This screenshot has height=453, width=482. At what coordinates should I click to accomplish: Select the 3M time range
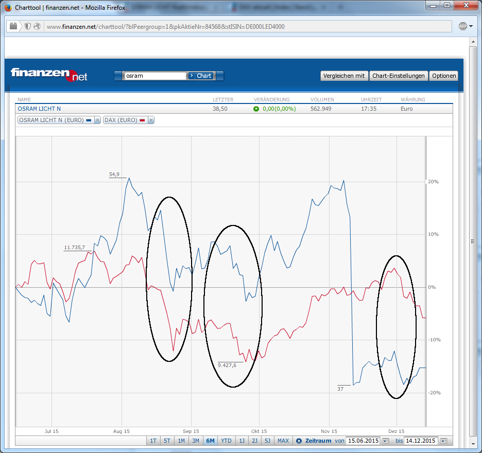(196, 441)
